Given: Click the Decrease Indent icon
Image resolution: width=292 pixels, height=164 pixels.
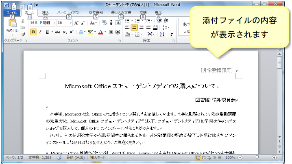Looking at the screenshot, I should pyautogui.click(x=159, y=21).
